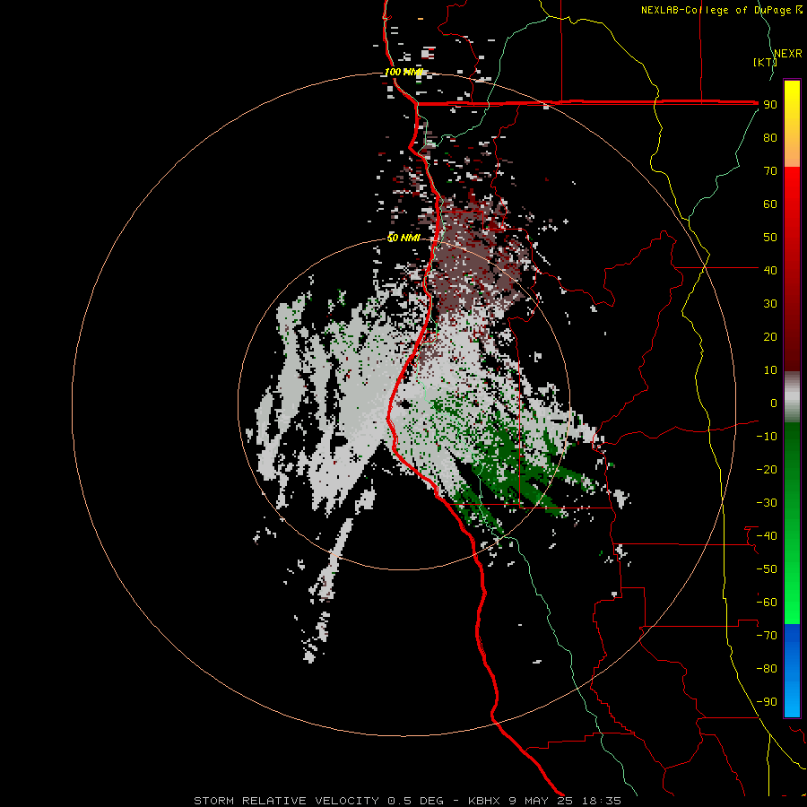This screenshot has height=807, width=807.
Task: Click the '-70' value on velocity scale
Action: (x=767, y=636)
